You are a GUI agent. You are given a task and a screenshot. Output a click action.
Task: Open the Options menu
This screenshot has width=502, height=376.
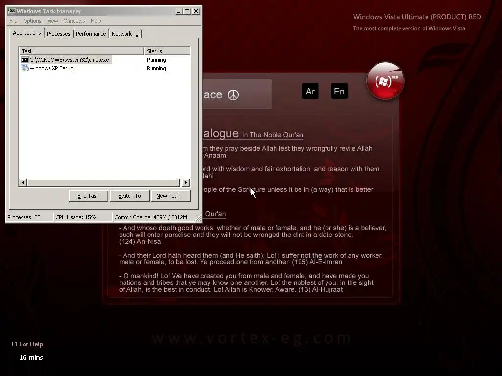coord(32,21)
